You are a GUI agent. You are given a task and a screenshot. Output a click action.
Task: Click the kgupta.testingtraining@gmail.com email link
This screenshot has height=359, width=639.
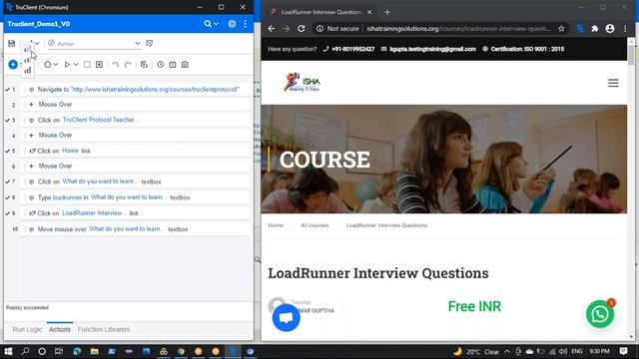pyautogui.click(x=432, y=49)
